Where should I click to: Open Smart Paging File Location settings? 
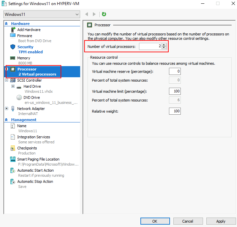(x=38, y=159)
